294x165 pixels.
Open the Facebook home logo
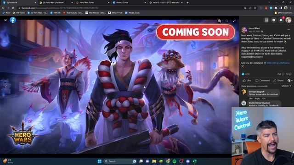13,20
